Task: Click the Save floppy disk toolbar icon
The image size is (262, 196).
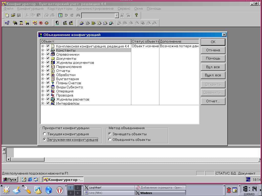Action: tap(19, 15)
